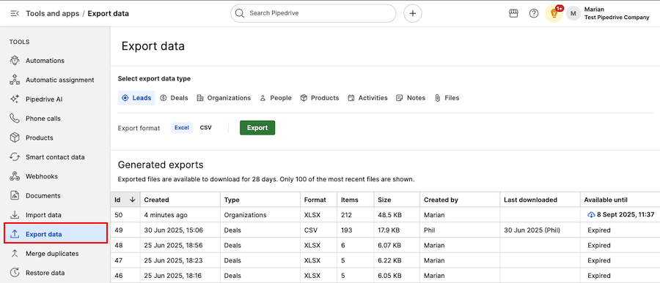This screenshot has width=660, height=283.
Task: Click the Webhooks icon in sidebar
Action: click(15, 176)
